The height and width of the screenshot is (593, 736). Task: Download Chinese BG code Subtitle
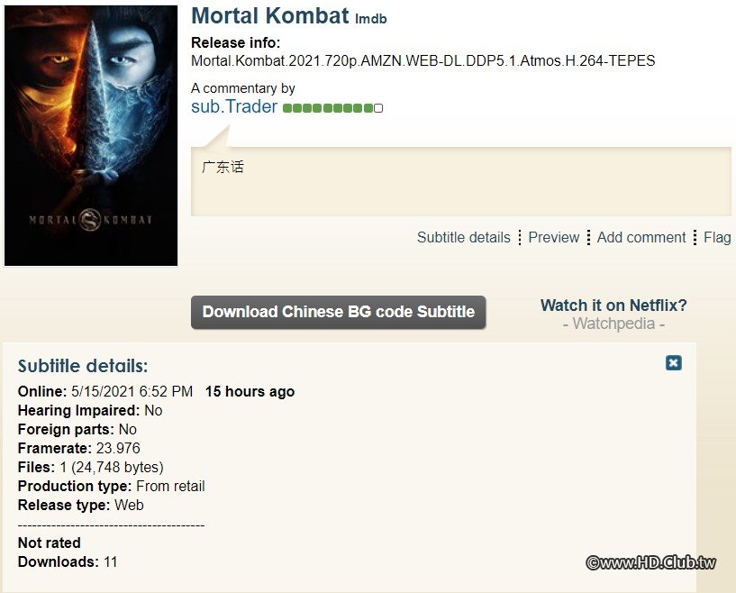(338, 312)
